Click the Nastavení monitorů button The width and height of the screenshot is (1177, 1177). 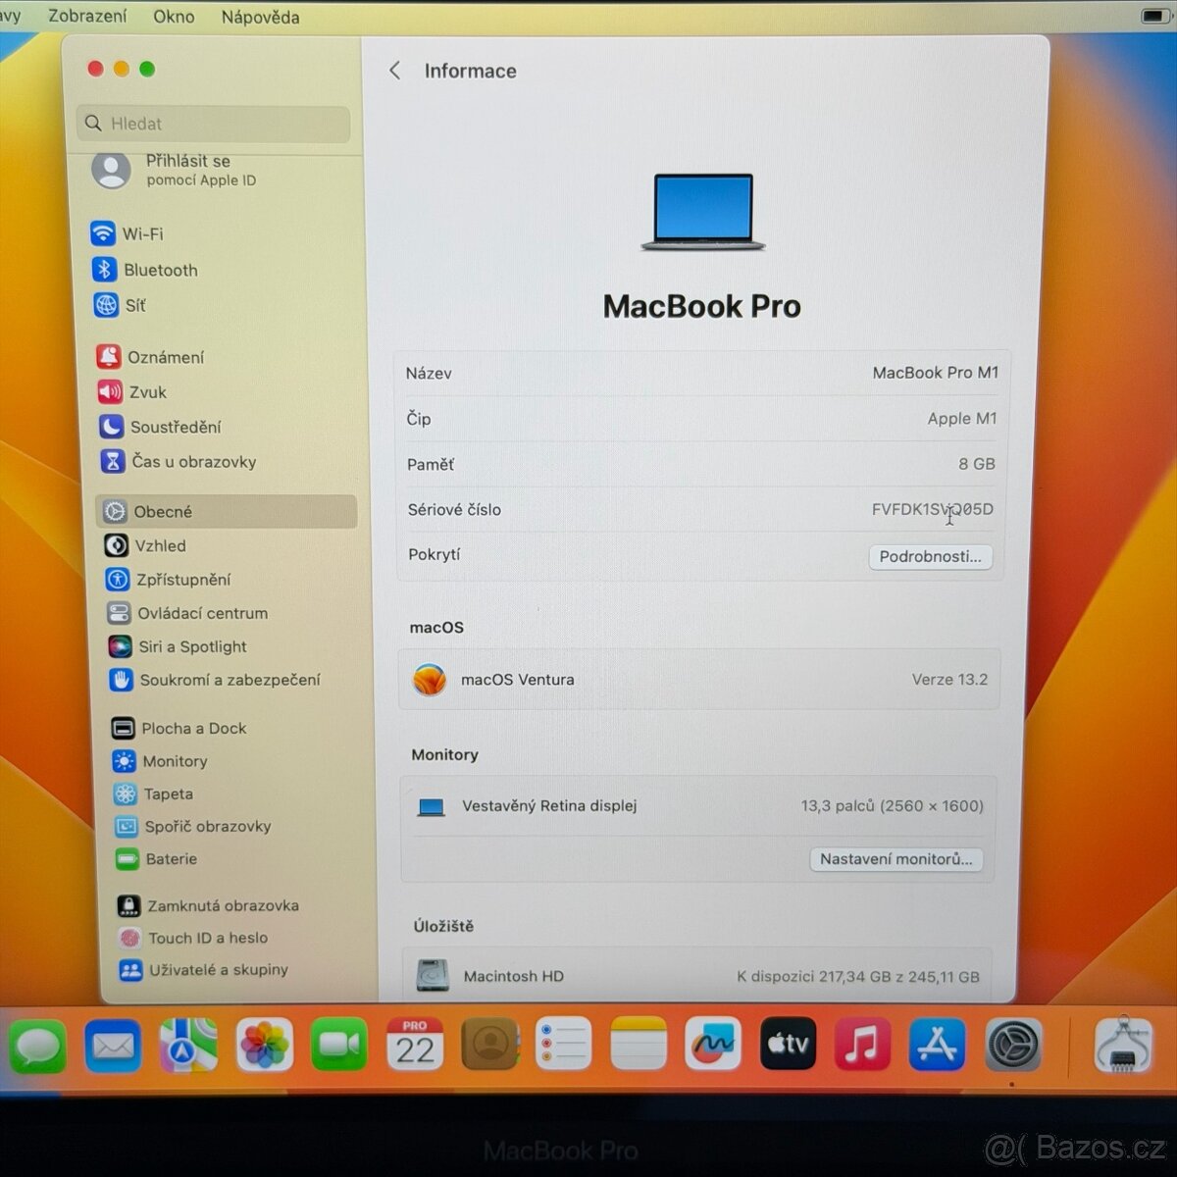896,859
